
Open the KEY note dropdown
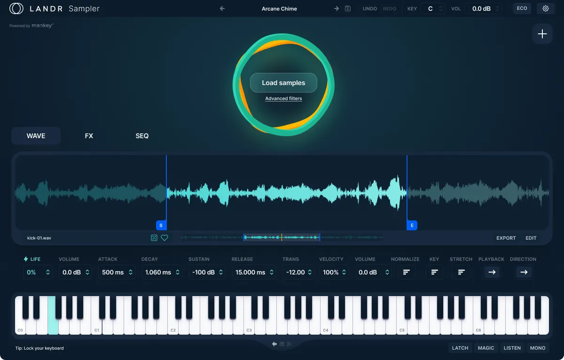pos(433,8)
